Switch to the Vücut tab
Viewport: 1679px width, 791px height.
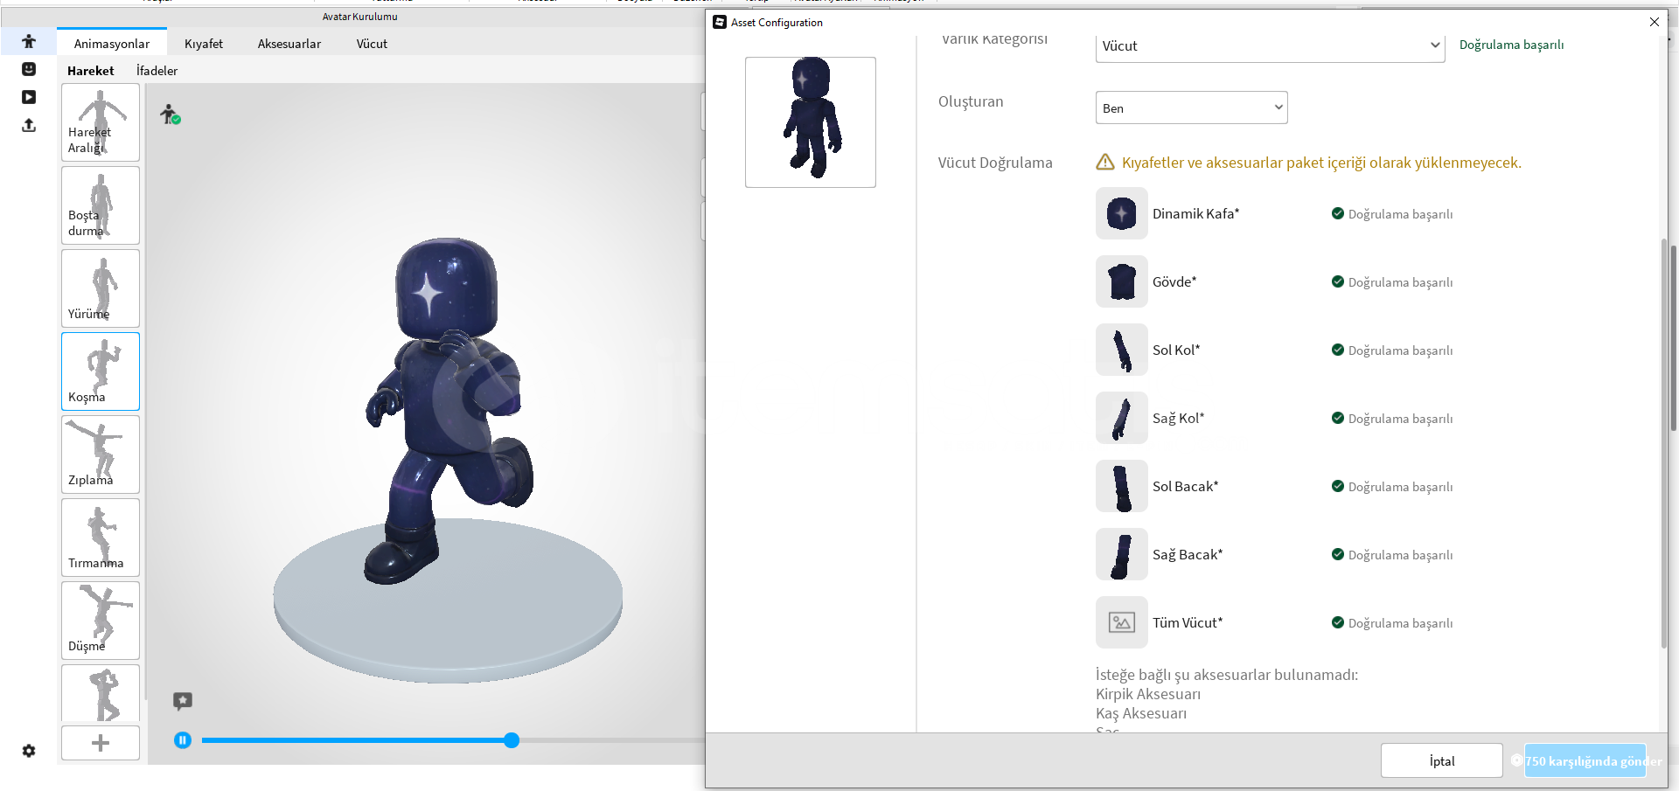coord(372,44)
